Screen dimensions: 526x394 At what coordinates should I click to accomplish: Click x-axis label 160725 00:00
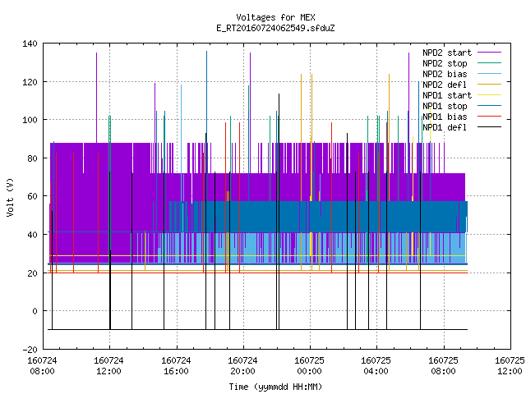(309, 366)
